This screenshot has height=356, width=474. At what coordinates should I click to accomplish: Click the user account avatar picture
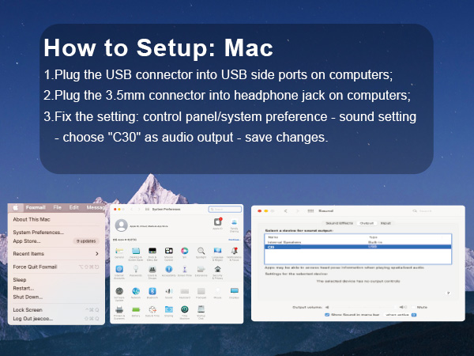coord(121,225)
